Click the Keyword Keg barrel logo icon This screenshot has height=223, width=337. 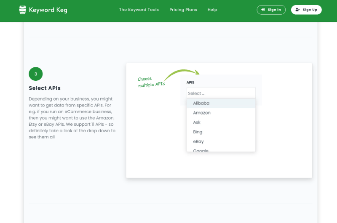(23, 10)
